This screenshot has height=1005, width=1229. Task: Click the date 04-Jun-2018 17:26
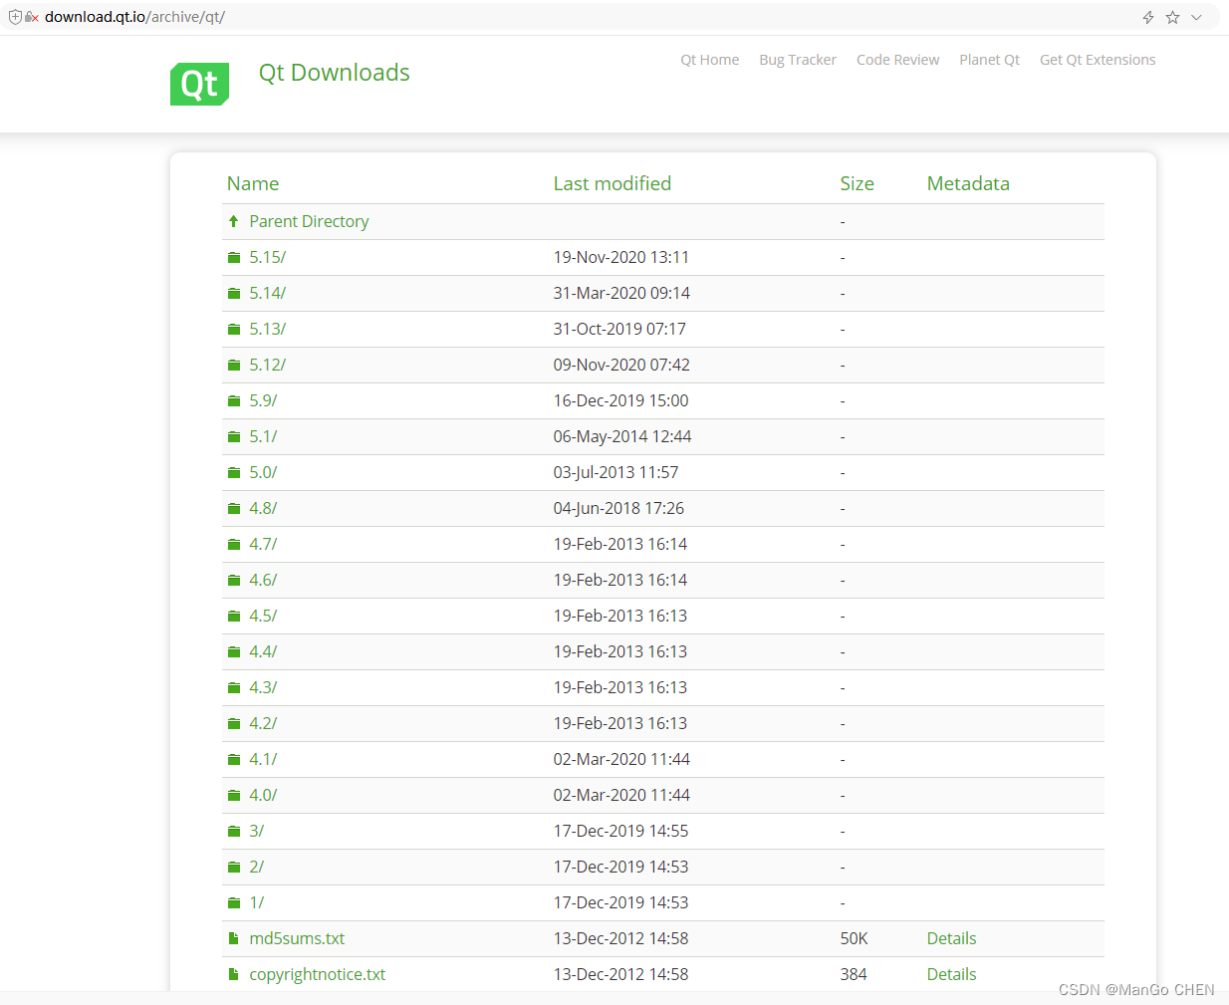tap(618, 508)
